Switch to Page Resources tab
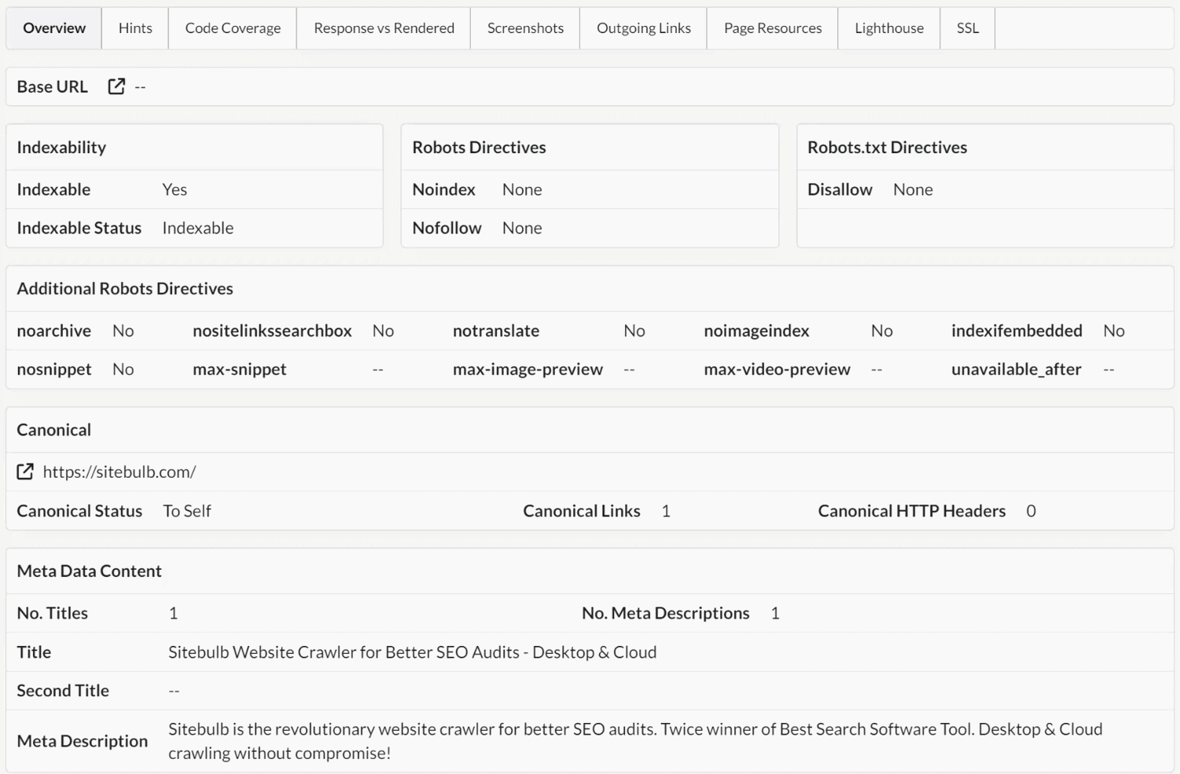 773,28
